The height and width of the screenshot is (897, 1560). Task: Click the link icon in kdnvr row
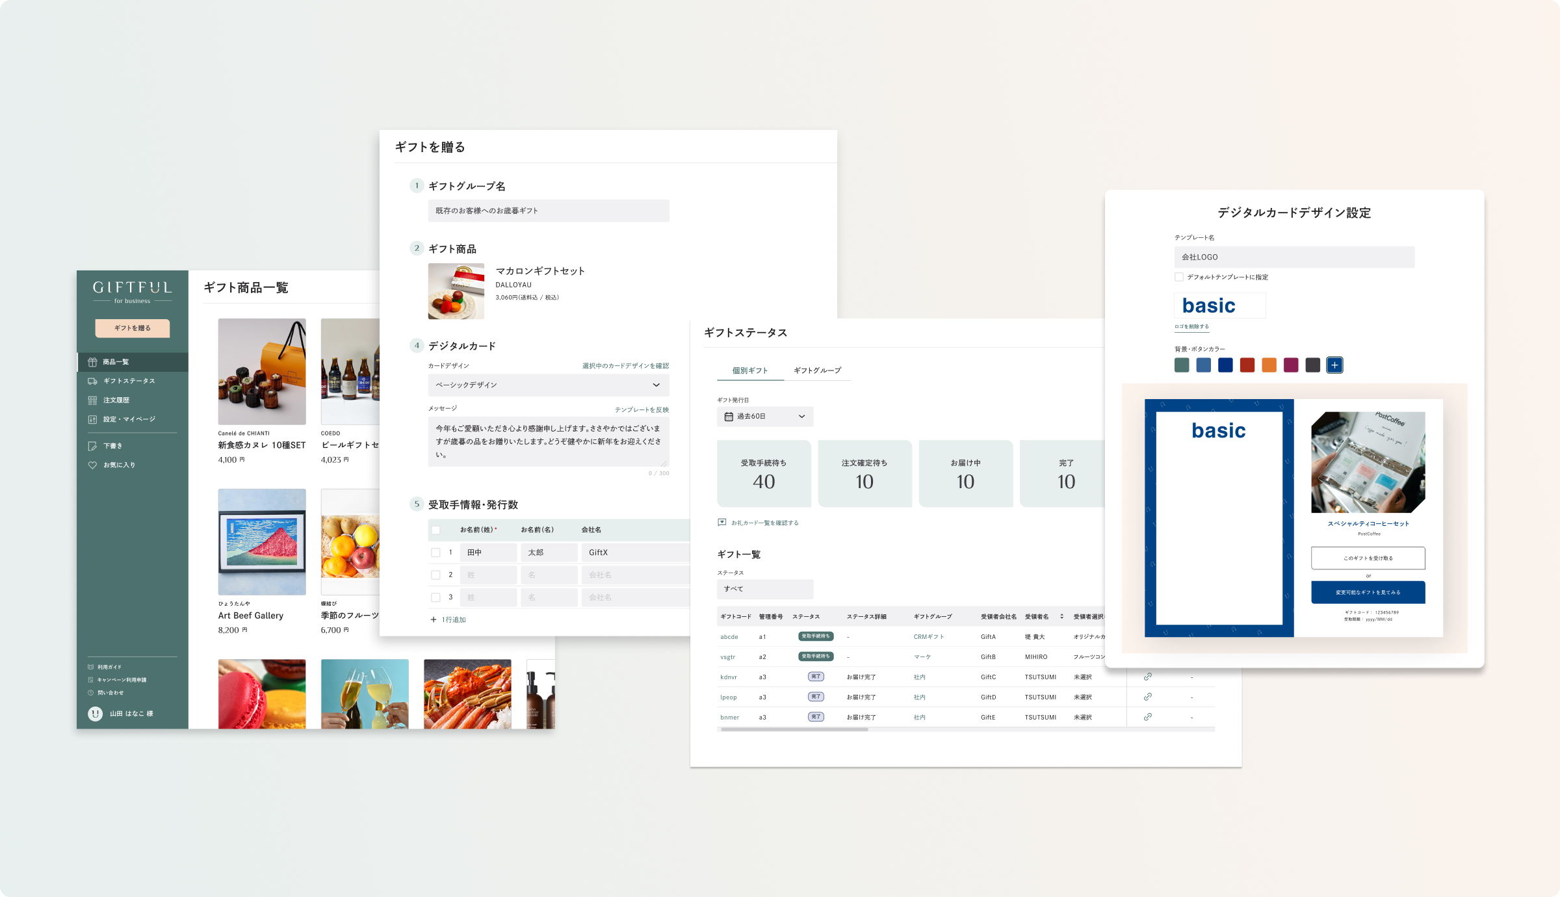[1148, 677]
